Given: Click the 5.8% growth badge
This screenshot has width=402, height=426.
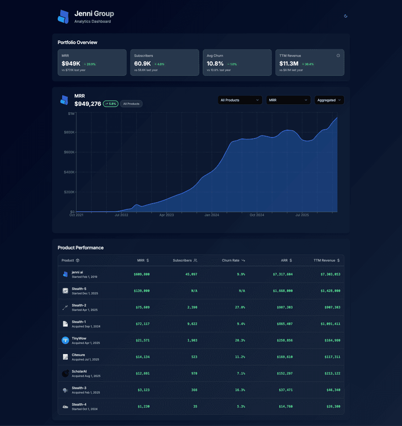Looking at the screenshot, I should pos(111,104).
